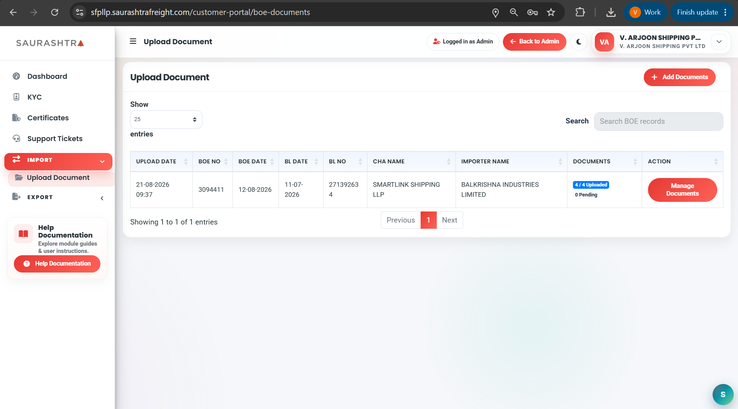Sort table by CHA Name column
Viewport: 738px width, 409px height.
411,161
